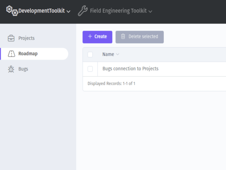Click the Name column sort chevron
Screen dimensions: 226x170
coord(118,54)
